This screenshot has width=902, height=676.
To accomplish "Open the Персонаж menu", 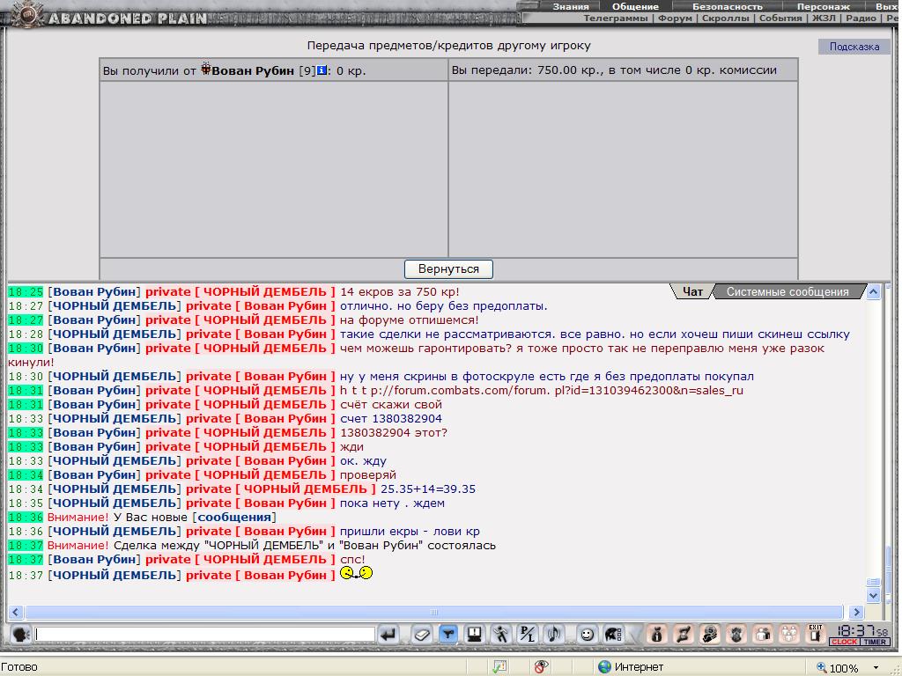I will (824, 7).
